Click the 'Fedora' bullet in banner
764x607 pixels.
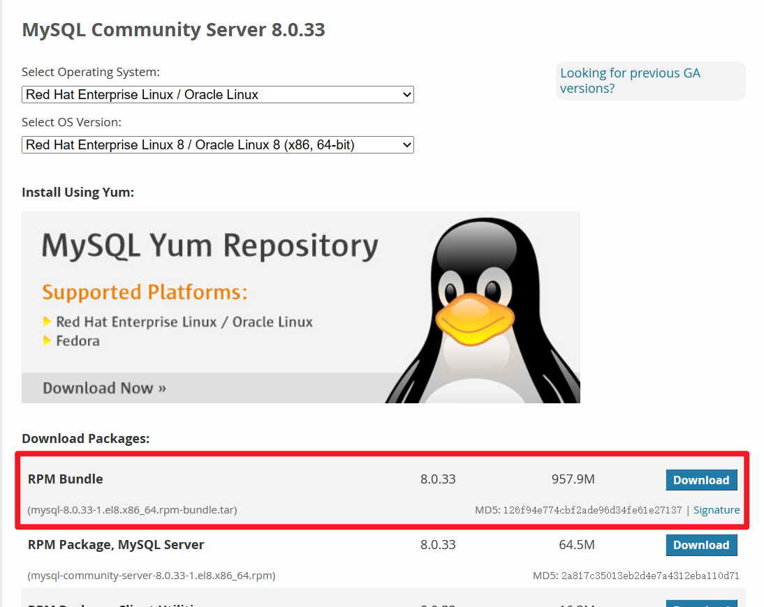pyautogui.click(x=78, y=340)
